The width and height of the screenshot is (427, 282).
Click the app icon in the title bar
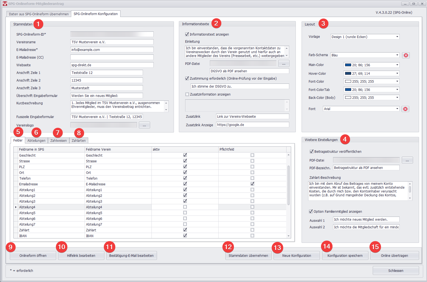[x=5, y=4]
